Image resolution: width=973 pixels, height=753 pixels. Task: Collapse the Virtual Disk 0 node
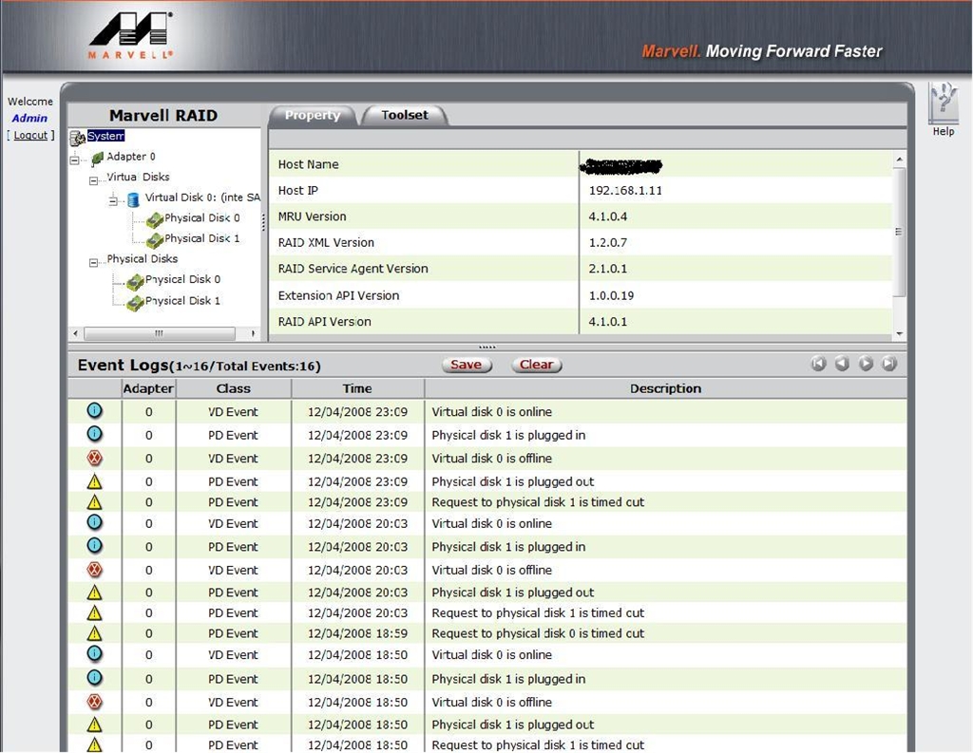(x=113, y=199)
